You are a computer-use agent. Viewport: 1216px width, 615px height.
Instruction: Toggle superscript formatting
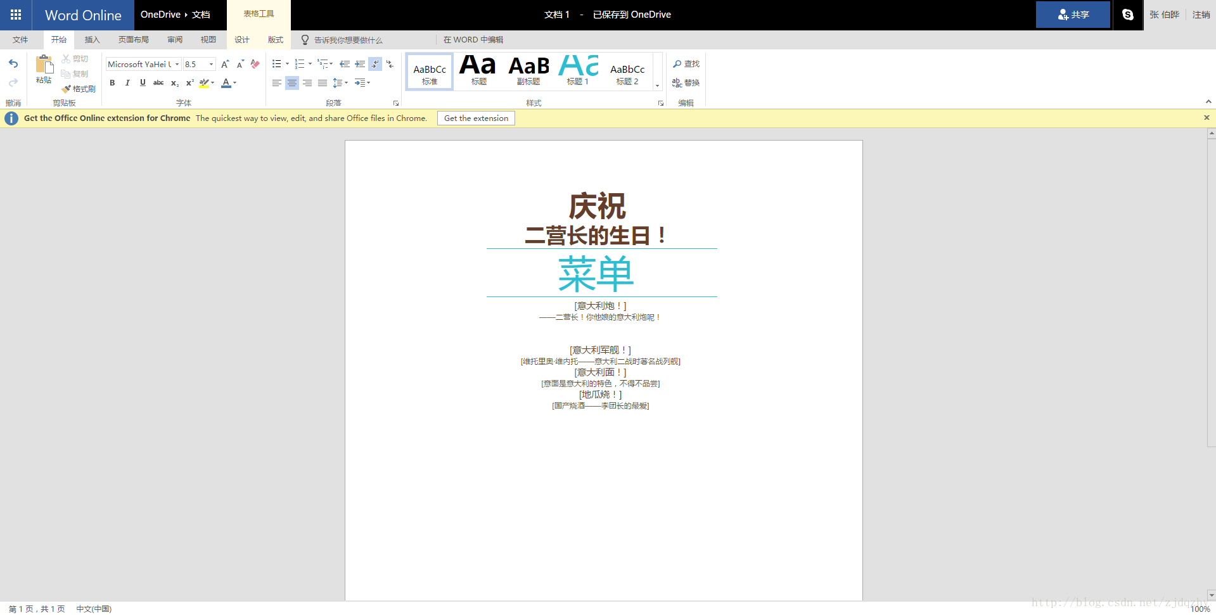tap(190, 83)
